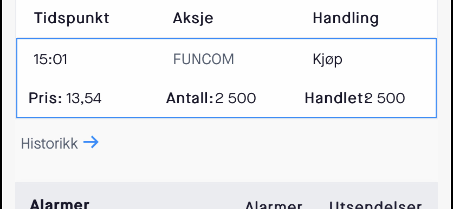Click the Antall value 2 500
Image resolution: width=453 pixels, height=209 pixels.
click(236, 98)
